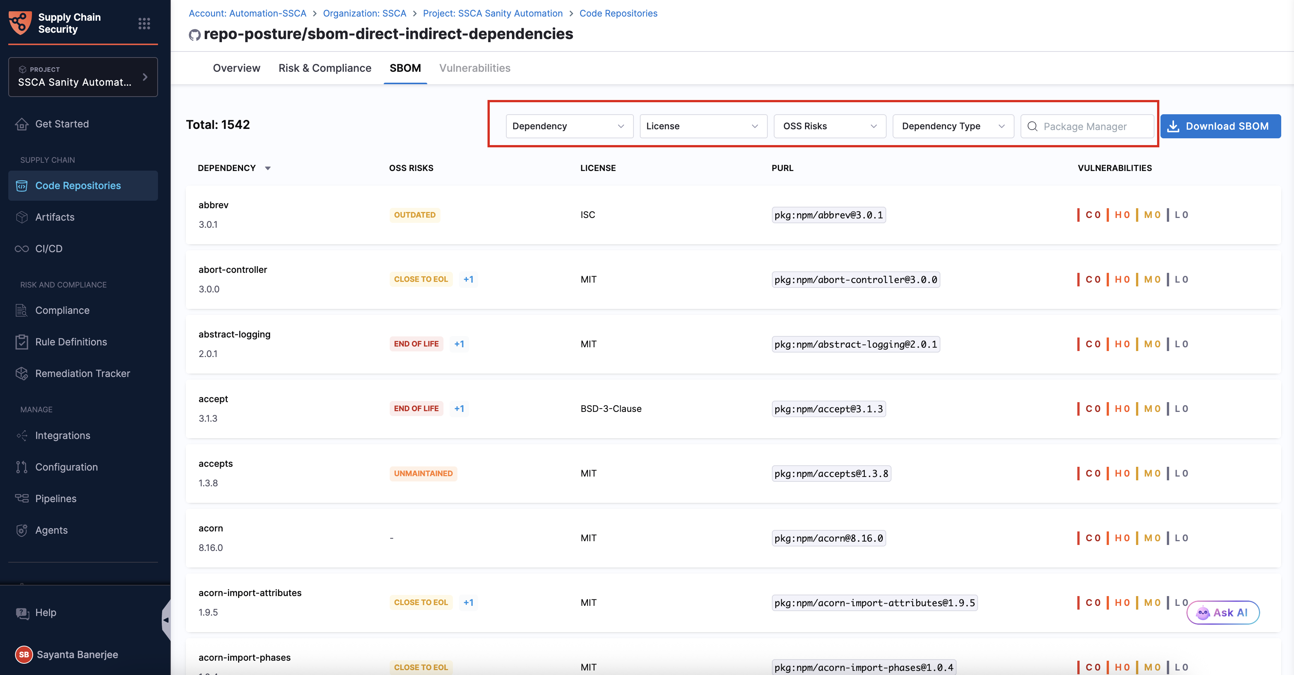Click the Agents shield icon
This screenshot has height=675, width=1294.
click(21, 530)
